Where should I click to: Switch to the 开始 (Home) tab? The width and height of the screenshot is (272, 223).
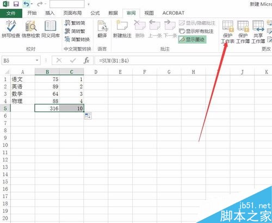pos(32,13)
